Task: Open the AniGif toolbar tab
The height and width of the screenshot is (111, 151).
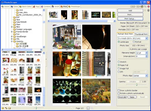Action: pos(56,7)
